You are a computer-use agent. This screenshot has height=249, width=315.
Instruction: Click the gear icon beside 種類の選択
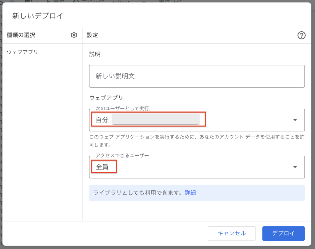pyautogui.click(x=74, y=35)
